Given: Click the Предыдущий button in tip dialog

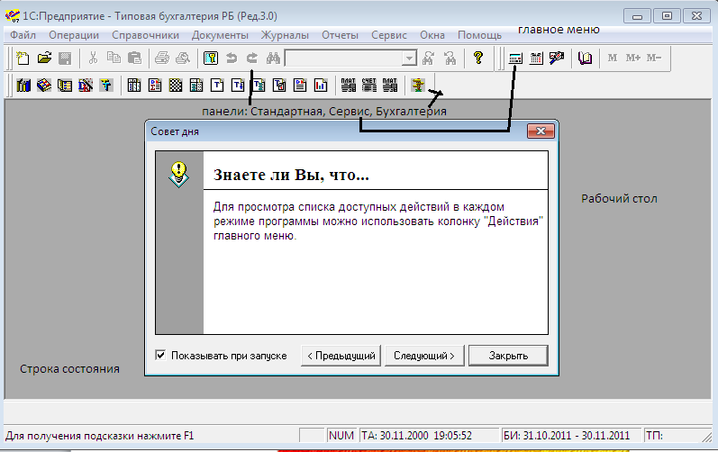Looking at the screenshot, I should (341, 356).
